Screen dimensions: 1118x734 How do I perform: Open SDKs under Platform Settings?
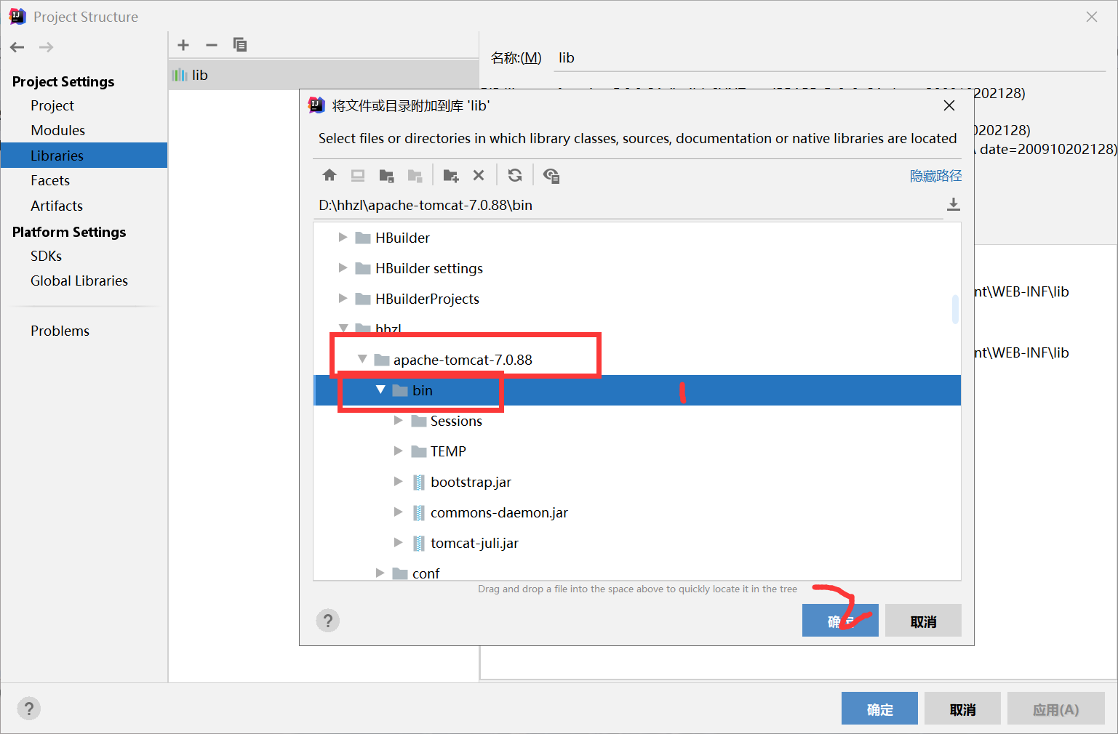[x=47, y=256]
